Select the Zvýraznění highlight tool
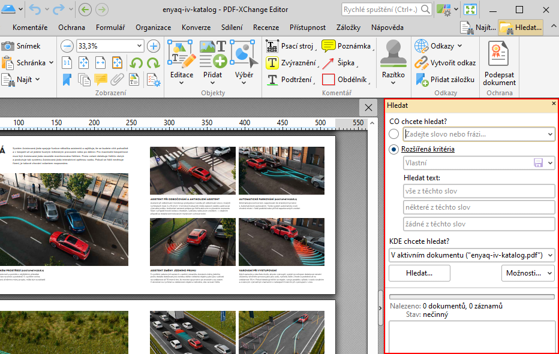Viewport: 559px width, 354px height. [292, 63]
